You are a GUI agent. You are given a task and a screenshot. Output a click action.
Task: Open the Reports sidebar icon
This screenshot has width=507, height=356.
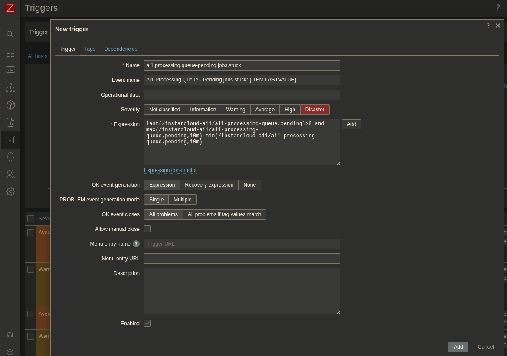[10, 122]
